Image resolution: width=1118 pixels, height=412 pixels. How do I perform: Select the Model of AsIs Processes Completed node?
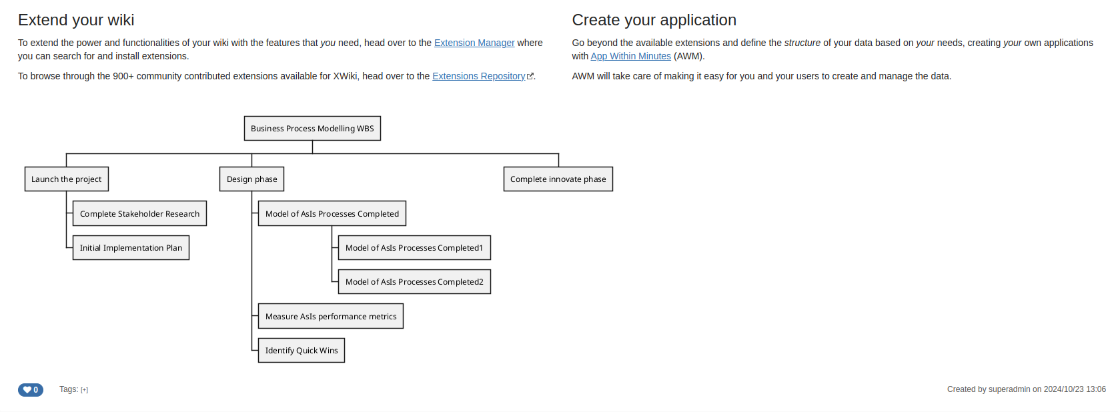tap(332, 214)
